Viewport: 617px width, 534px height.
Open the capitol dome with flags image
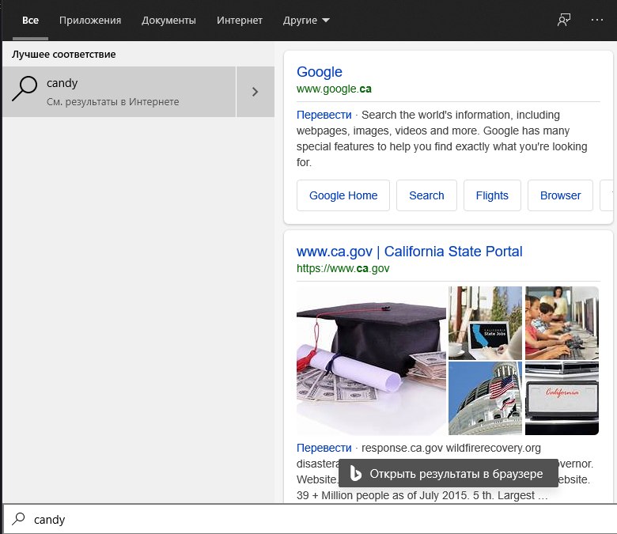coord(485,398)
